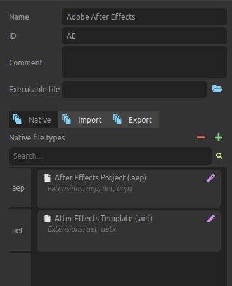Add a native file type with the green plus
Screen dimensions: 232x286
pos(219,137)
